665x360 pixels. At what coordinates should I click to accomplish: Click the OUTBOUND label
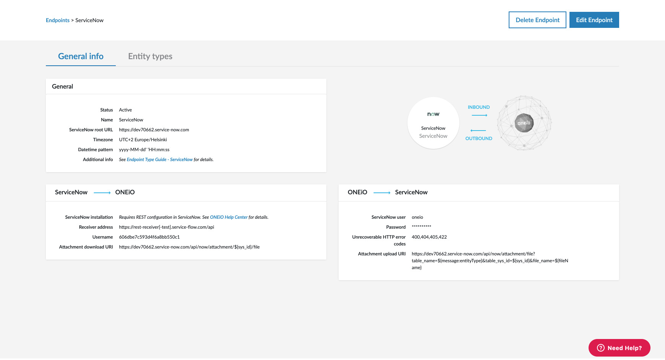click(x=479, y=139)
